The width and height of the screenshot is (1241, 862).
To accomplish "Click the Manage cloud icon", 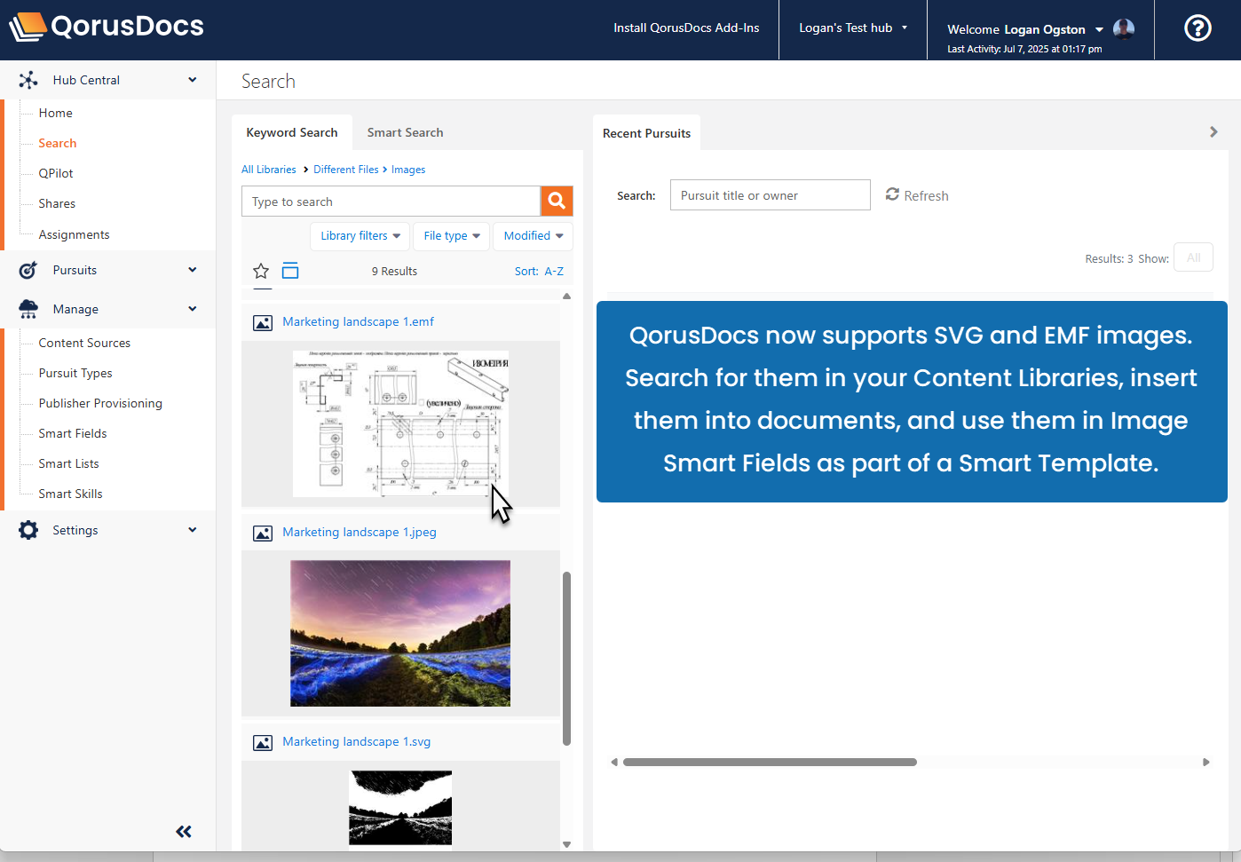I will click(28, 309).
